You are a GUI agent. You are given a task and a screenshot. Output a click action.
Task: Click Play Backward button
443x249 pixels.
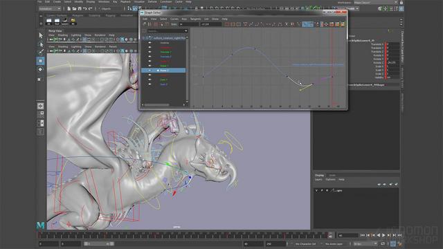coord(379,235)
